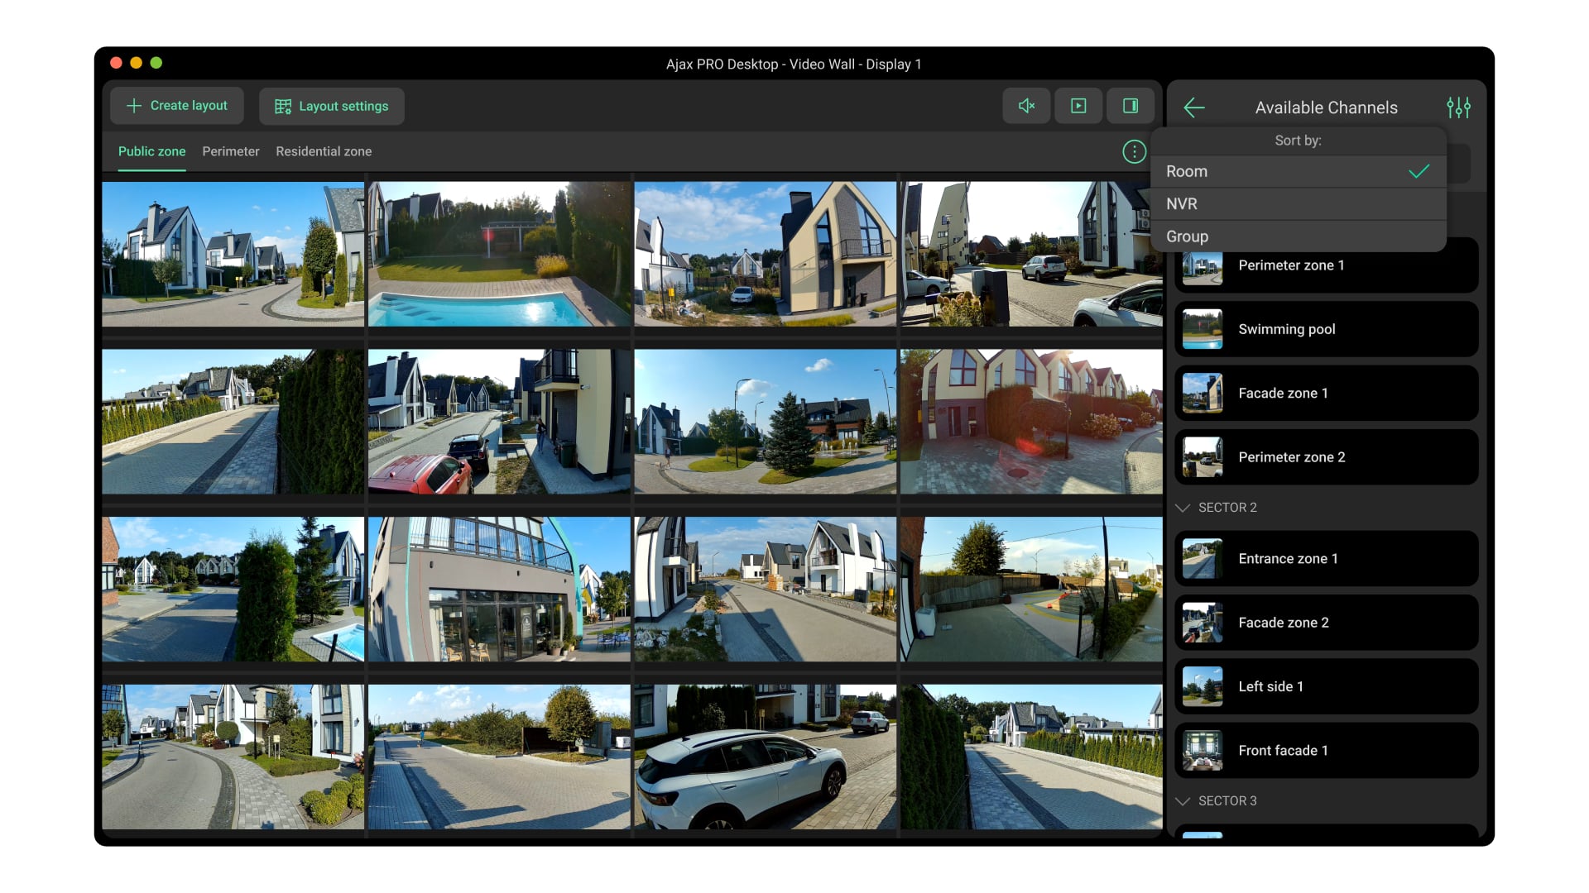Open the three-dot layout options menu

[1134, 151]
